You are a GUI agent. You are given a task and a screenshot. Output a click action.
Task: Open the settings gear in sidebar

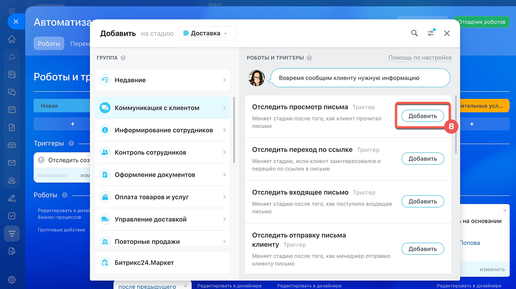pyautogui.click(x=12, y=279)
